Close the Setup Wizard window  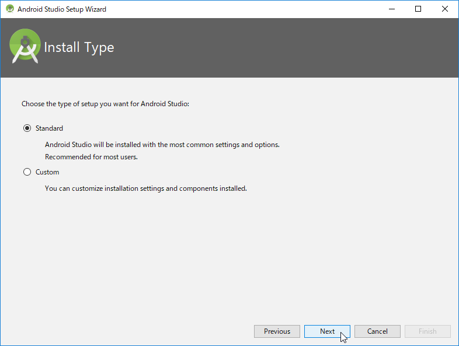(x=445, y=9)
